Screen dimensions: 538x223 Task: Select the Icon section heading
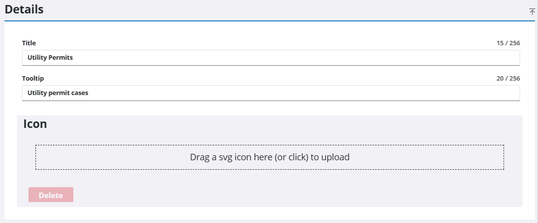click(35, 124)
